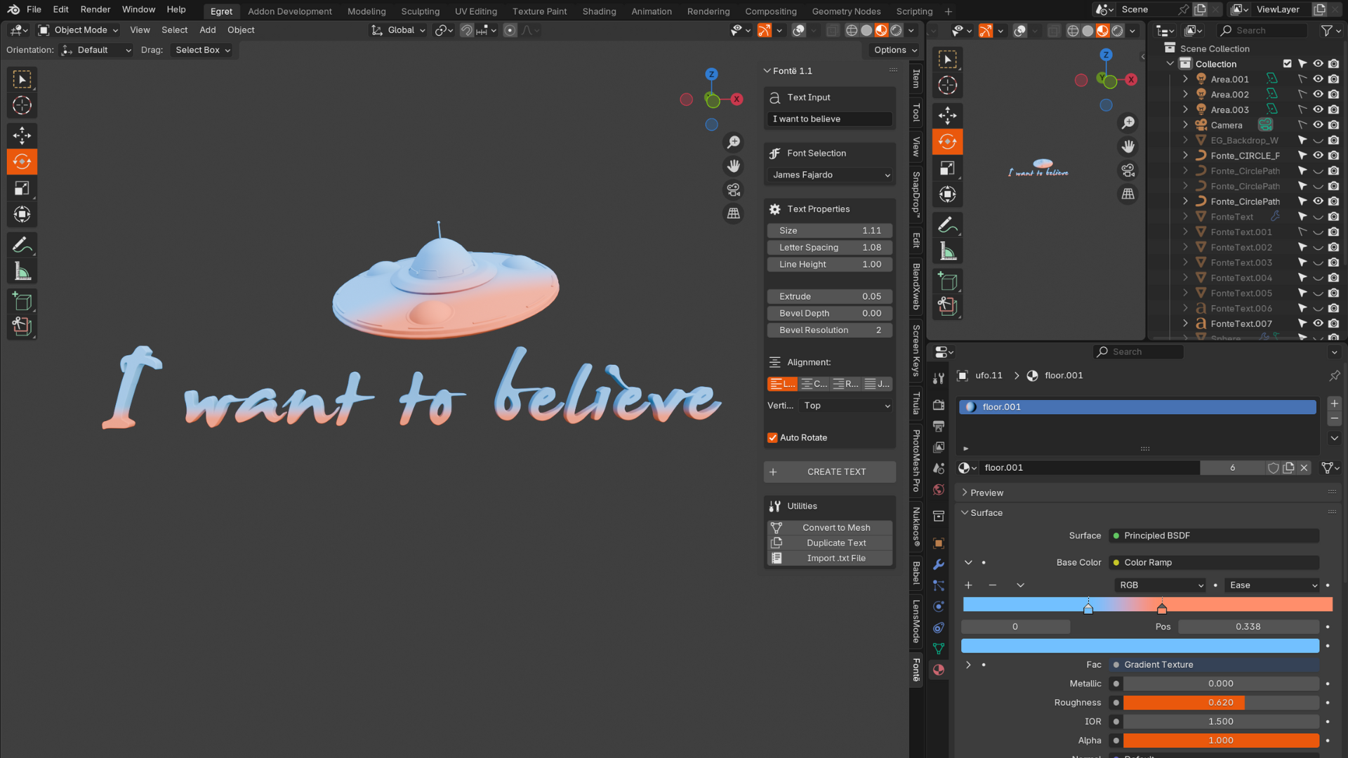Toggle camera view icon in viewport
This screenshot has width=1348, height=758.
[734, 189]
